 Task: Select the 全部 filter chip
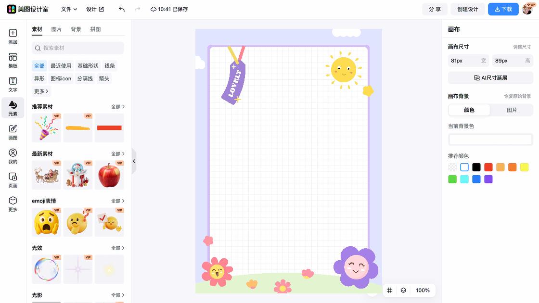point(39,66)
